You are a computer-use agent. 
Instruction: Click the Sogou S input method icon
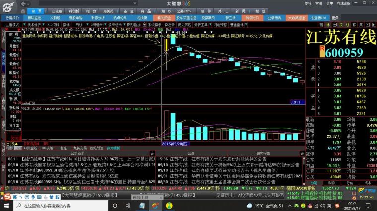point(7,197)
